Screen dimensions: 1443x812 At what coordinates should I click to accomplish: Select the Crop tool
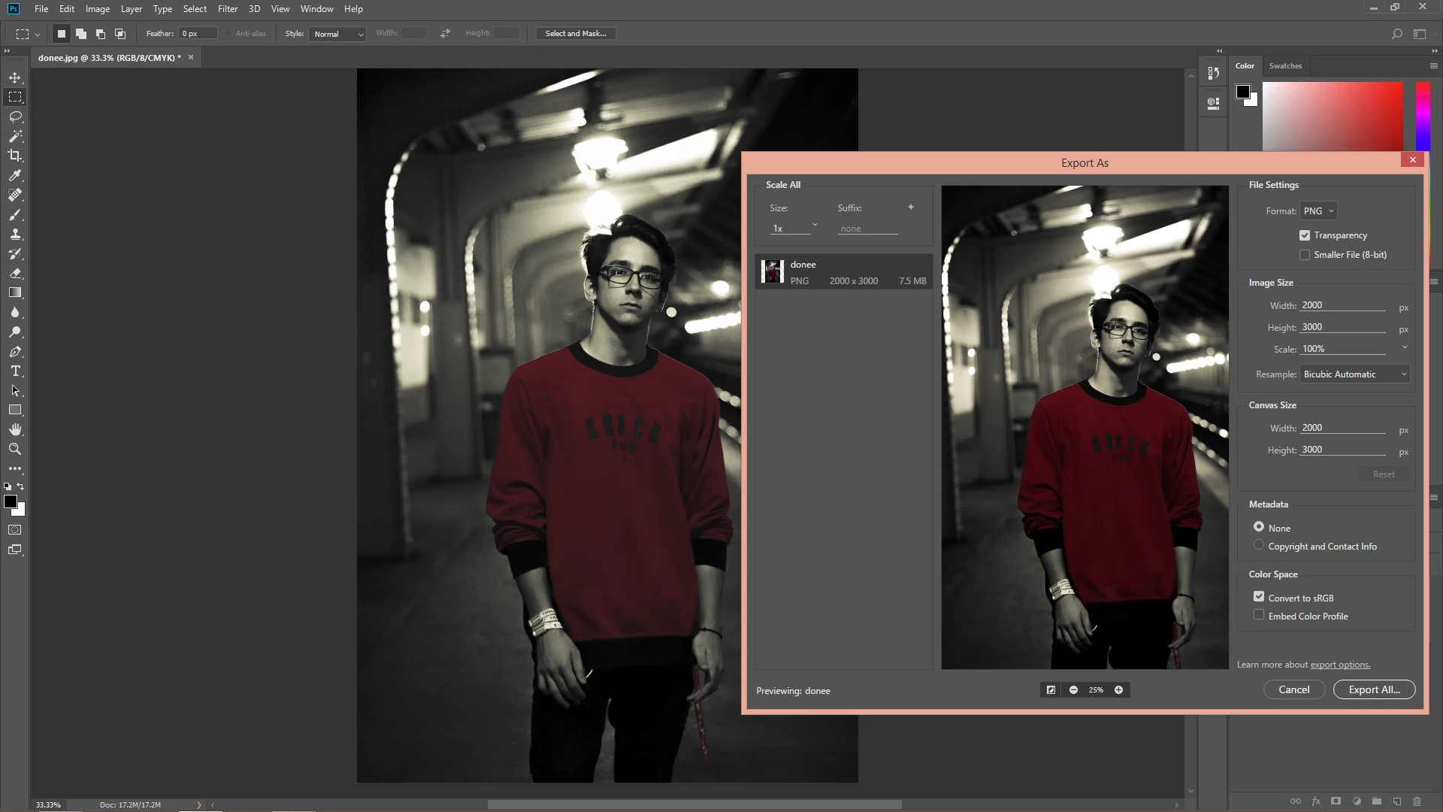15,156
